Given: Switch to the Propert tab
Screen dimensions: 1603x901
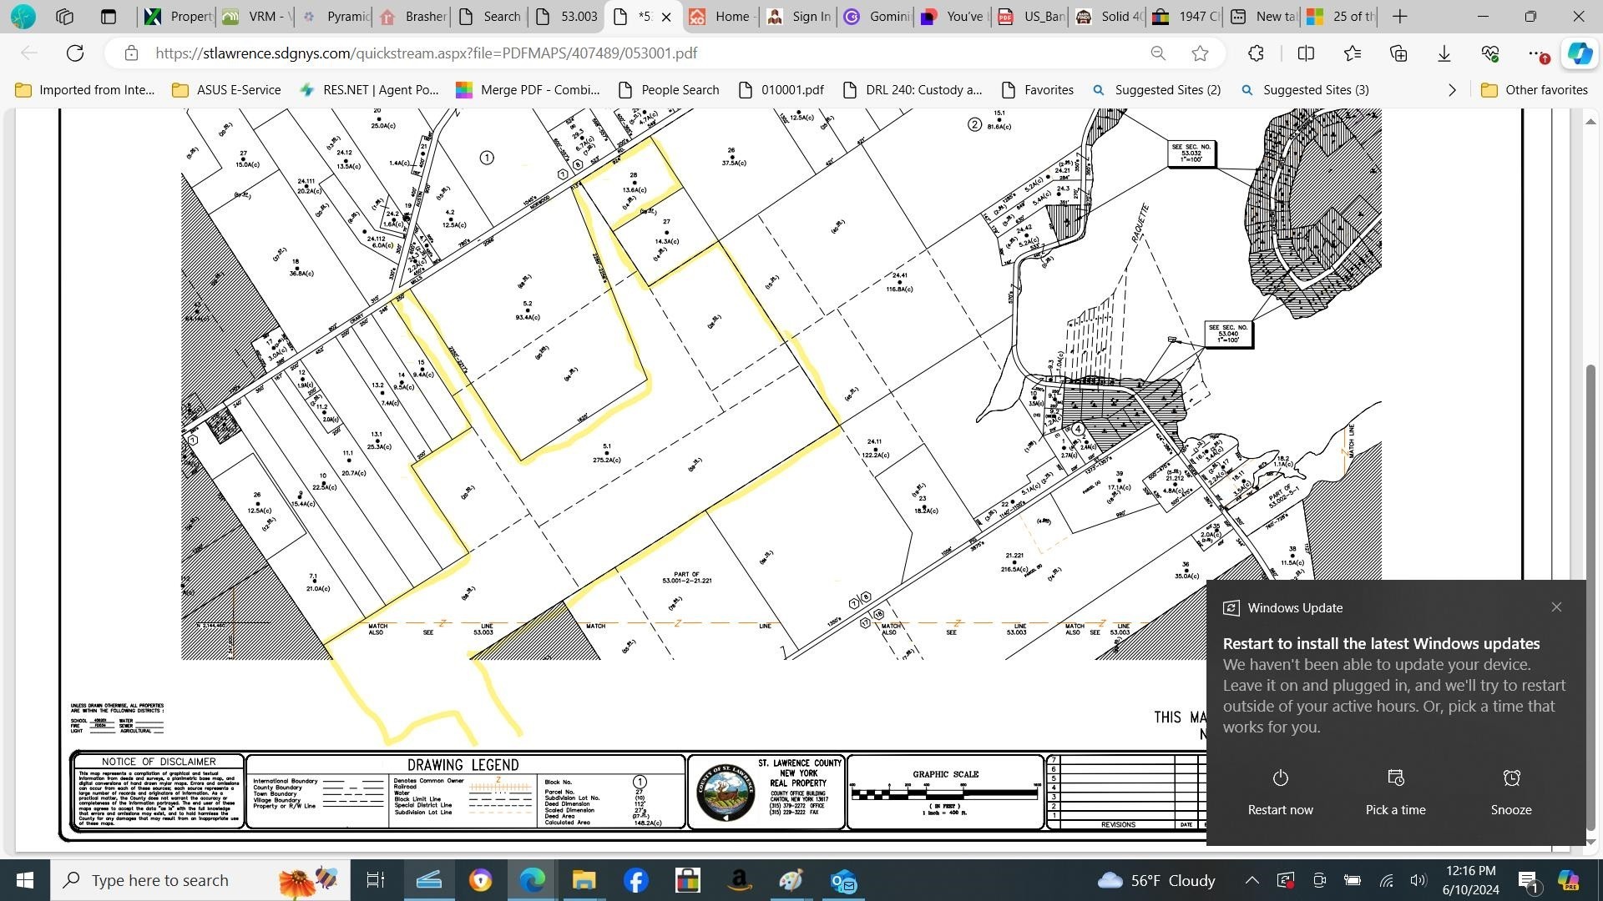Looking at the screenshot, I should click(x=177, y=16).
